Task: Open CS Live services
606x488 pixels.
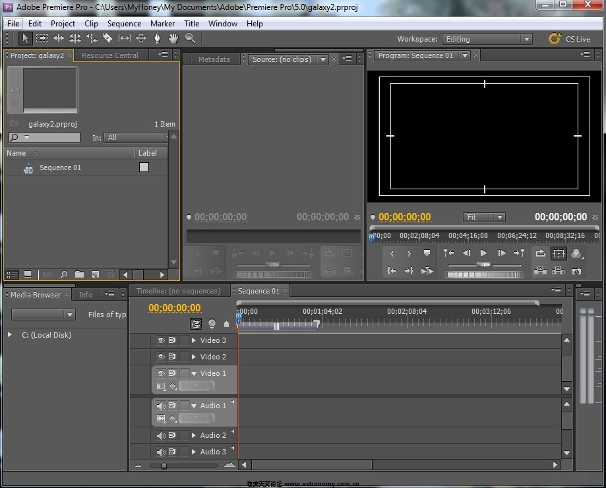Action: coord(569,39)
